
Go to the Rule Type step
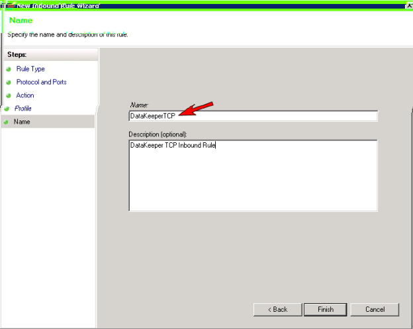coord(30,69)
